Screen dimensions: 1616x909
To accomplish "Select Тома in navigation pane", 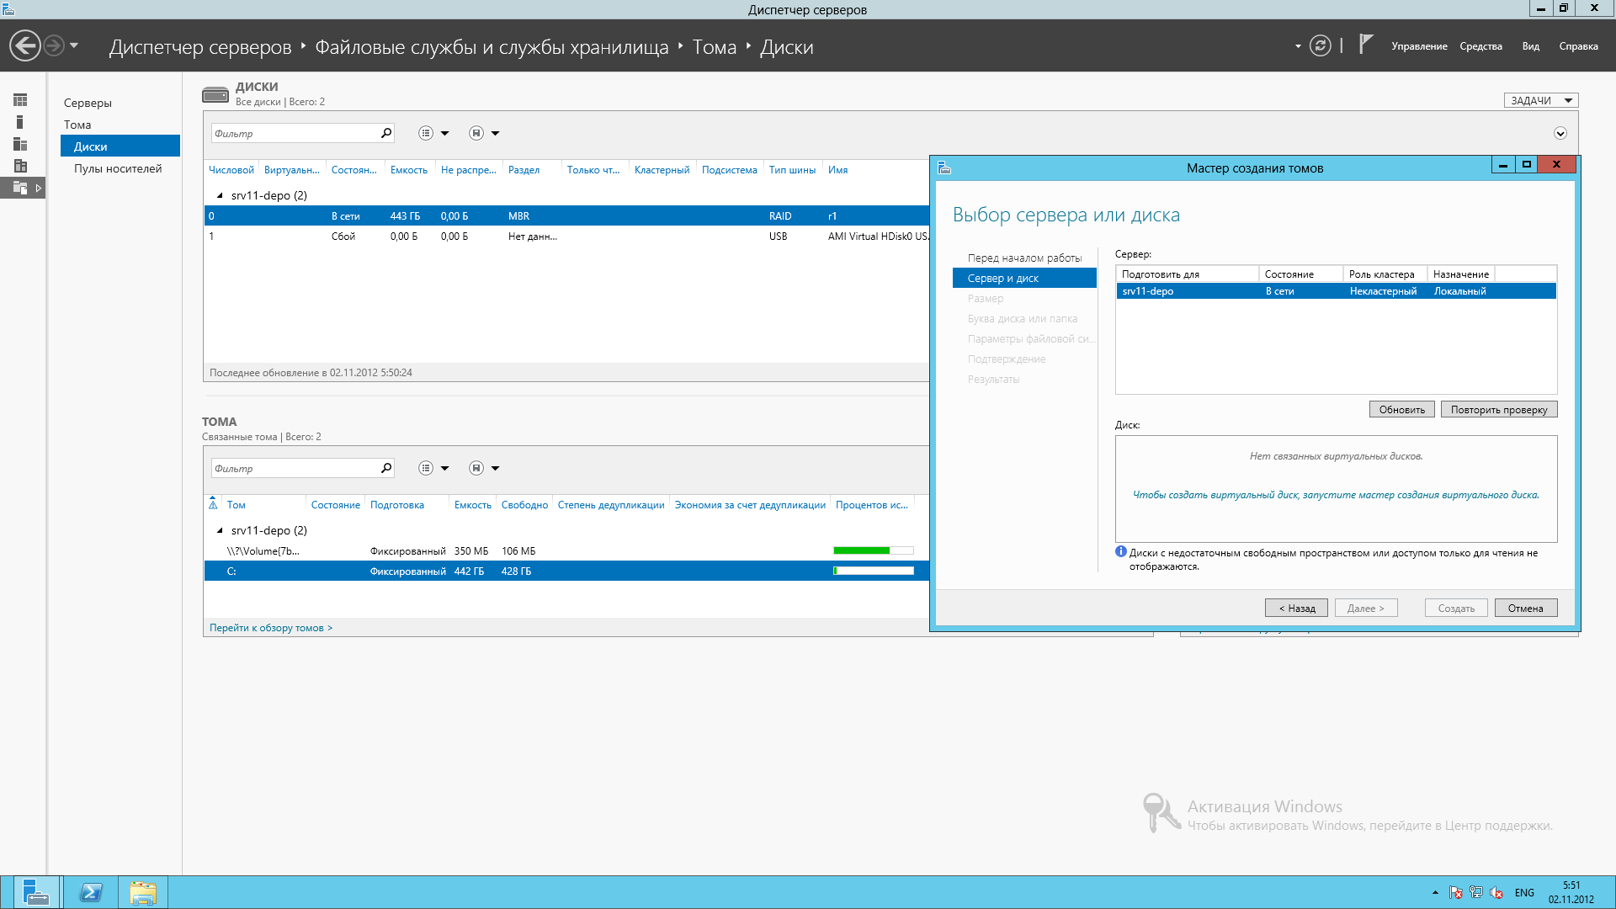I will (77, 125).
